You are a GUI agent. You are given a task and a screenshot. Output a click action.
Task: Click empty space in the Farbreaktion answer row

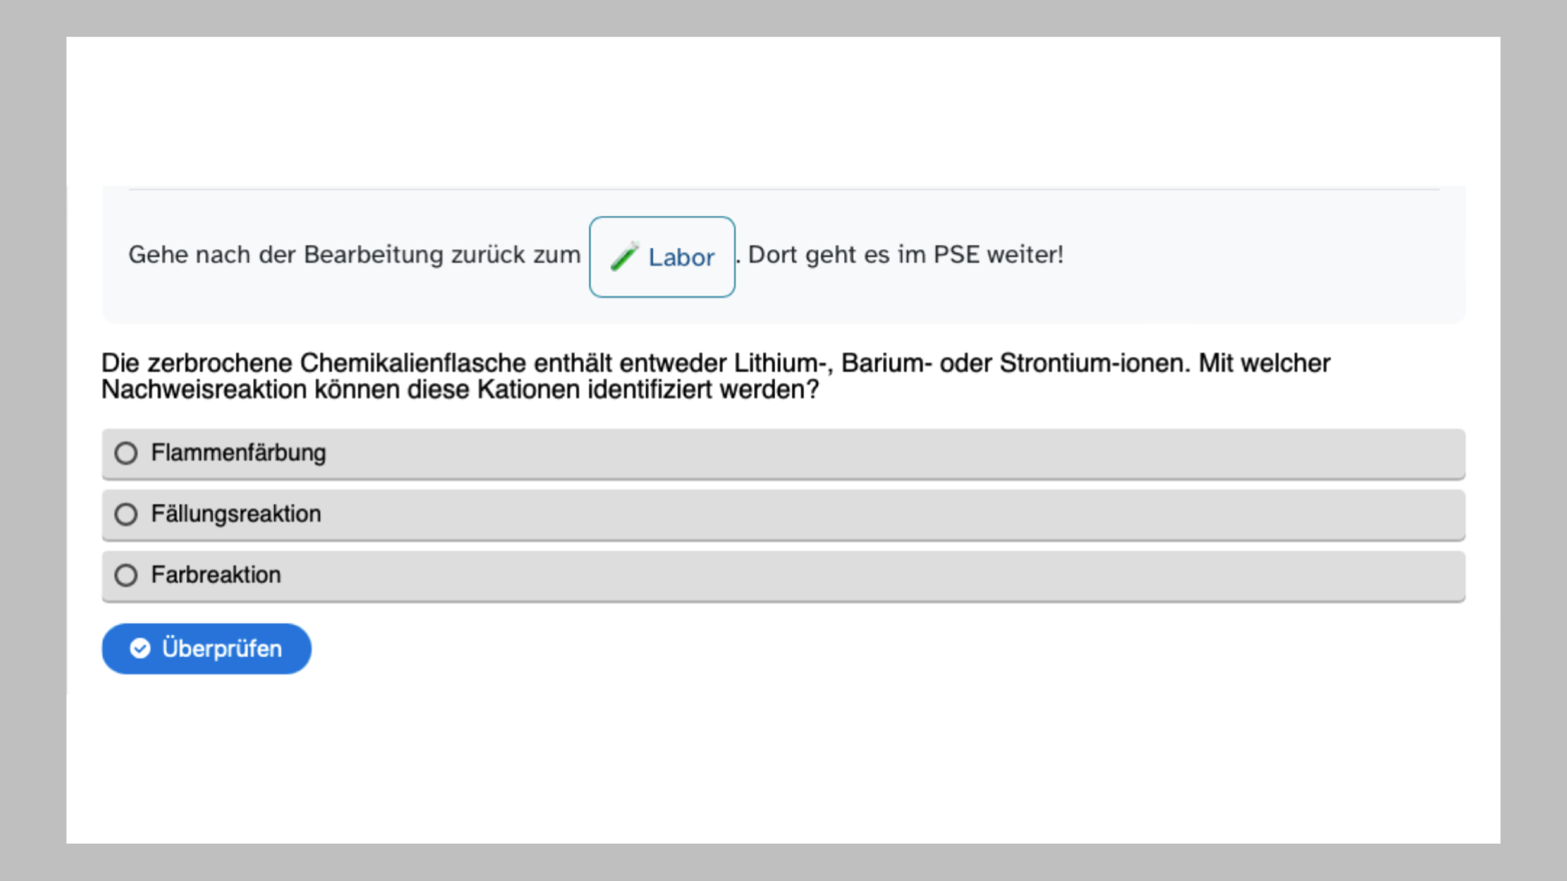[x=857, y=575]
